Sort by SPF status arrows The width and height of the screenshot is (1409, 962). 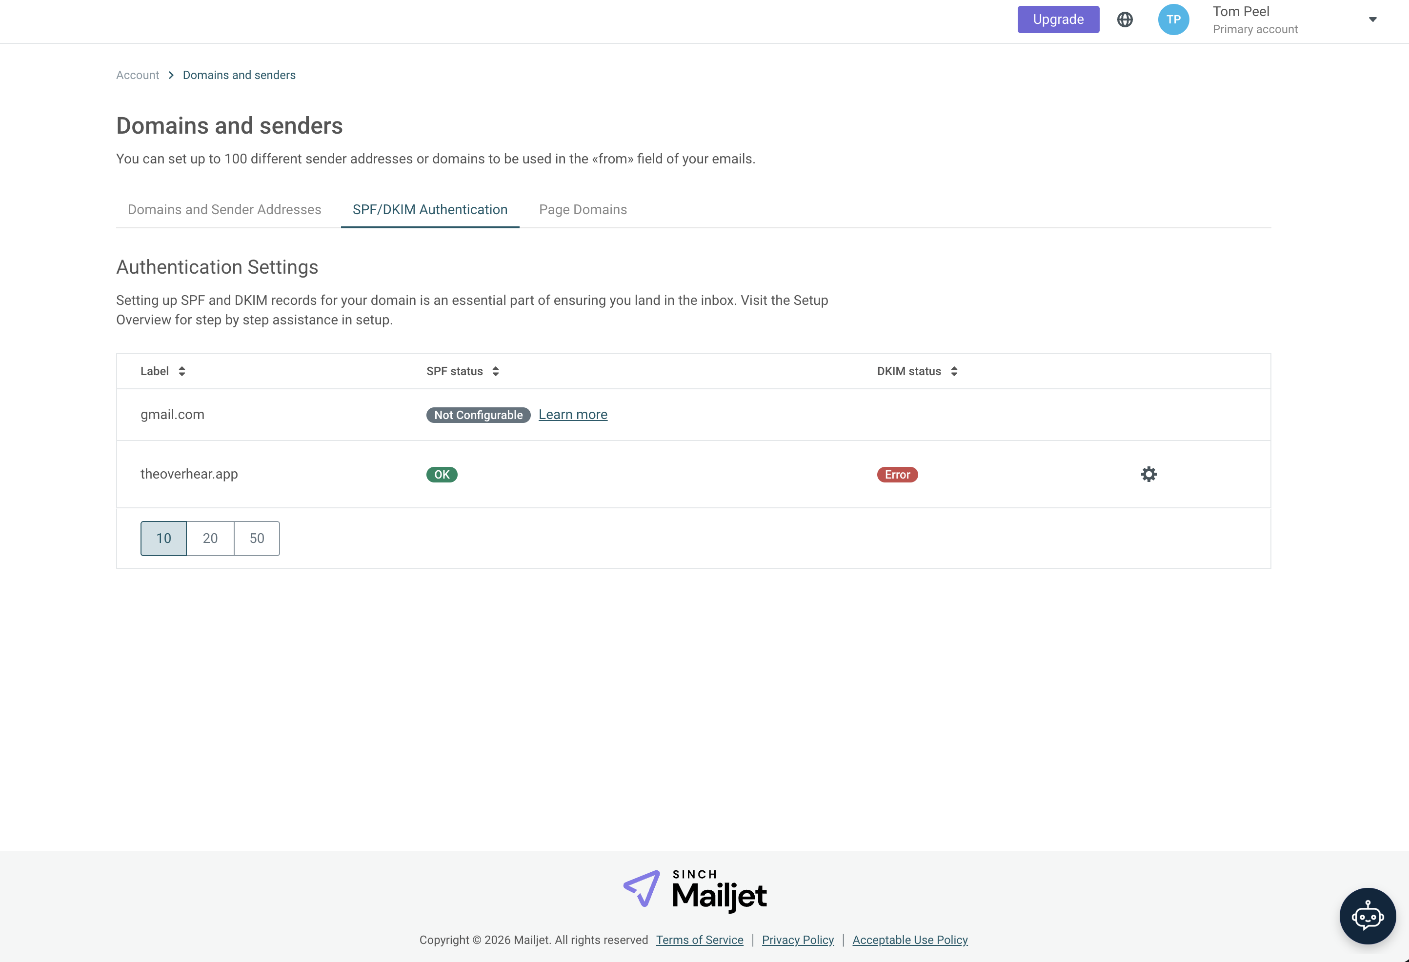[x=495, y=372]
